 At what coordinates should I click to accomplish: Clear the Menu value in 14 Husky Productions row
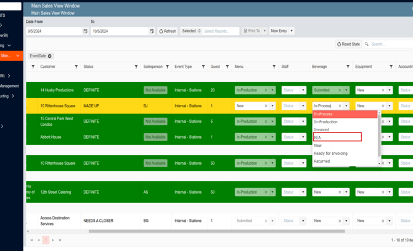[266, 90]
